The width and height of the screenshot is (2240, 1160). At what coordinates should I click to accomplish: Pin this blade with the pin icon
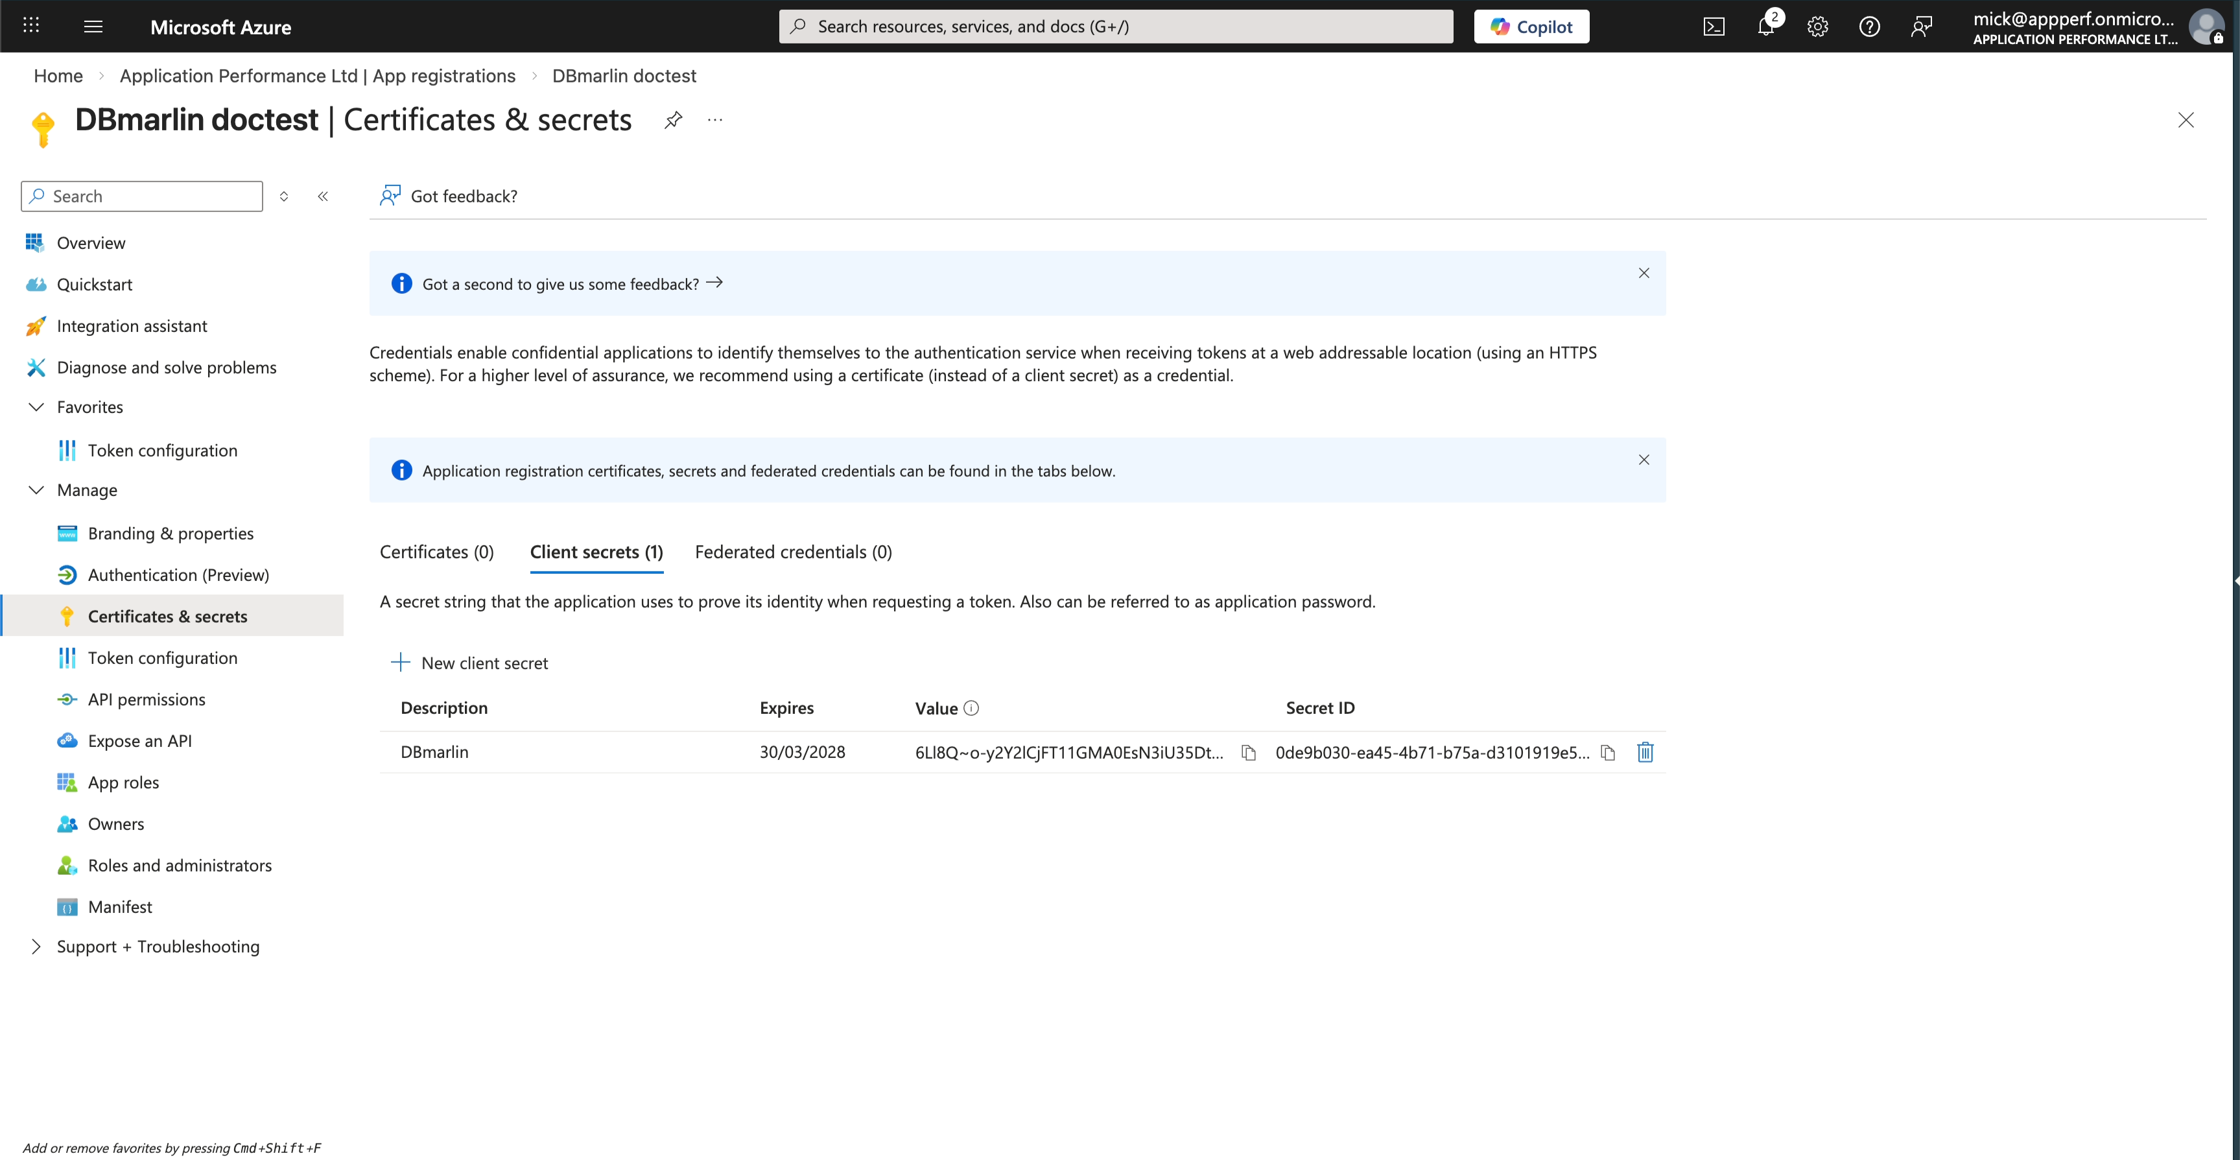[673, 120]
